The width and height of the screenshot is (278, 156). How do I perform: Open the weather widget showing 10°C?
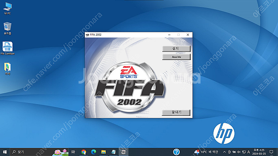coord(206,152)
